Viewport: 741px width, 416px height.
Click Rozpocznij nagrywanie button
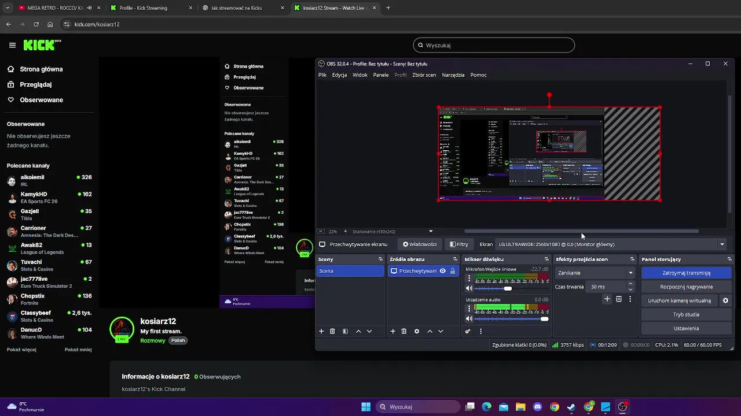tap(687, 287)
